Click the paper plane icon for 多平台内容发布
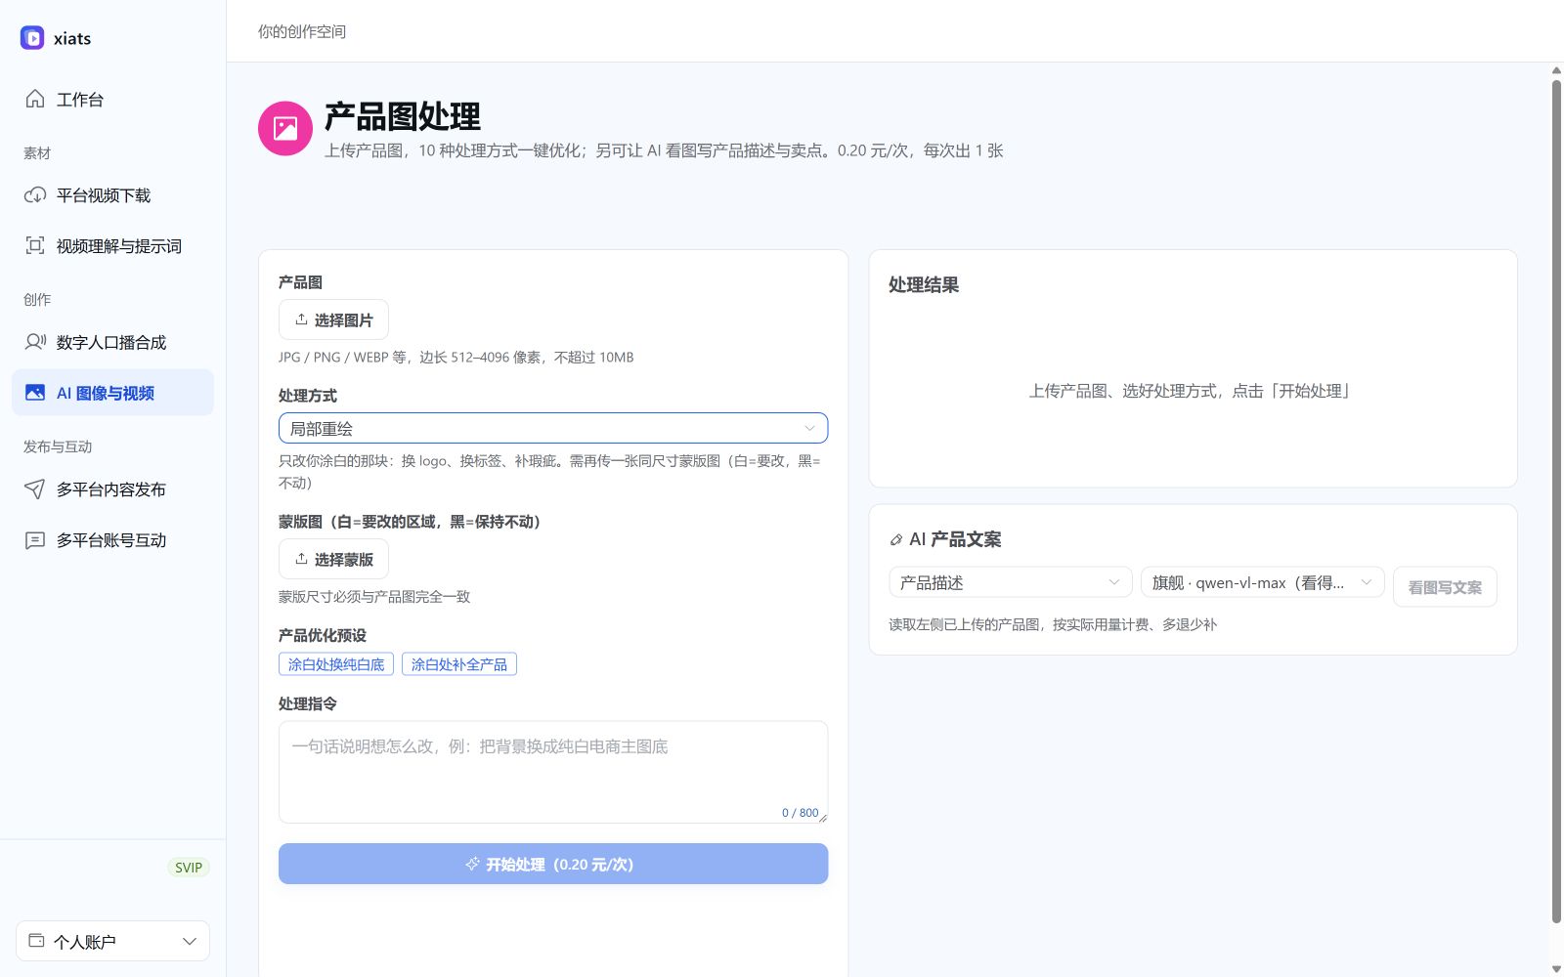Viewport: 1564px width, 977px height. (x=35, y=488)
